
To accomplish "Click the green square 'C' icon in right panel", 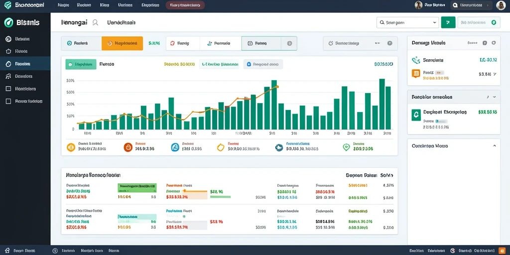I will (x=416, y=115).
